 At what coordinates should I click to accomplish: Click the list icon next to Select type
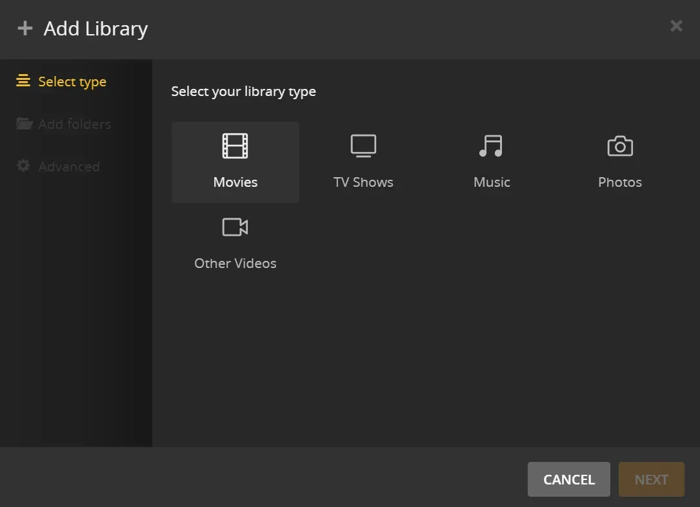pos(24,81)
